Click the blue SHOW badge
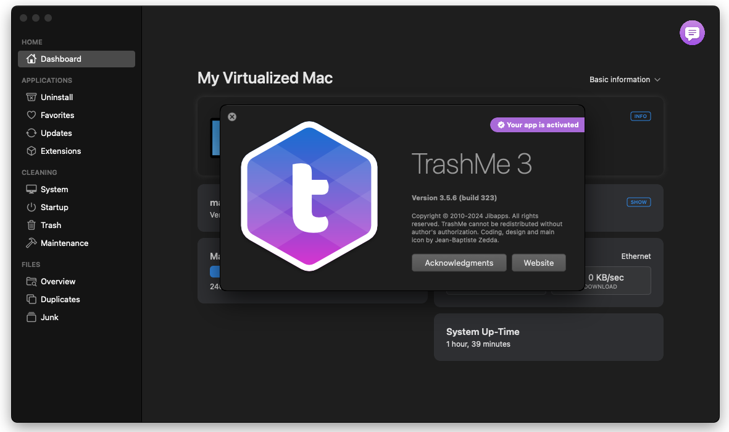 [x=638, y=202]
